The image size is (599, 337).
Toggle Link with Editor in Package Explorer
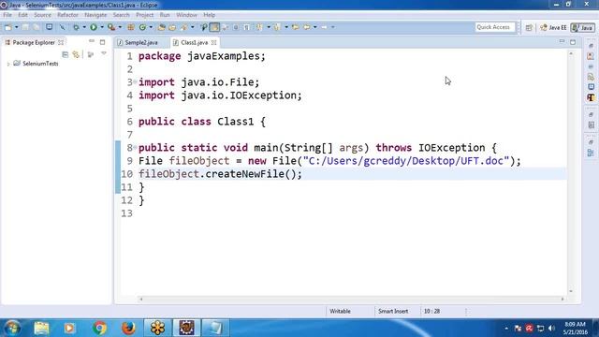pos(76,54)
